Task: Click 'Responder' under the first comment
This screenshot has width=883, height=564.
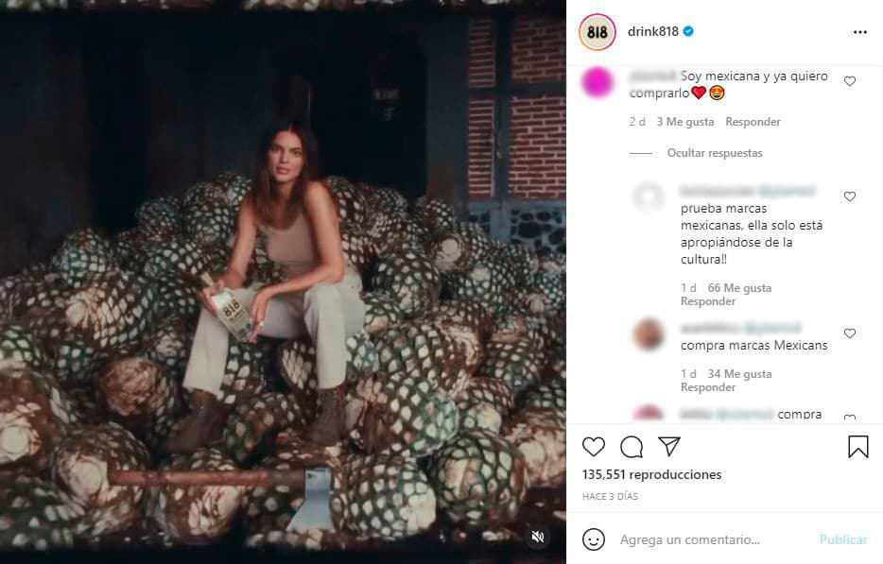Action: pos(752,121)
